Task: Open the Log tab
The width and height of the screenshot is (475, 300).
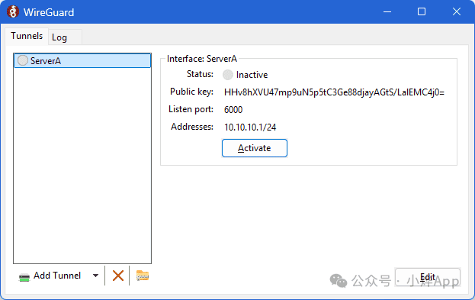Action: pyautogui.click(x=65, y=37)
